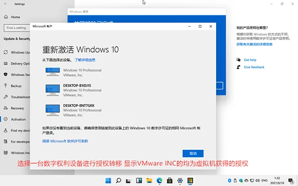Click the DESKTOP-8NT7GKK device name
The image size is (298, 186).
coord(78,106)
